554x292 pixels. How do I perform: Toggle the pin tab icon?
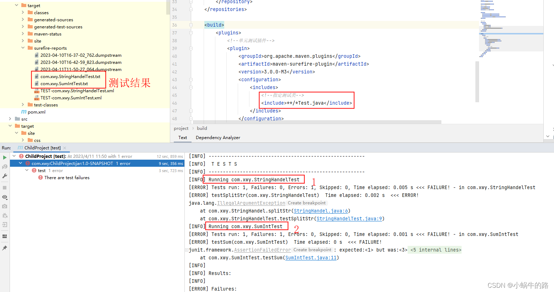point(5,248)
